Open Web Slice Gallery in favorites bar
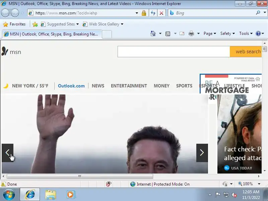268x201 pixels. tap(103, 24)
